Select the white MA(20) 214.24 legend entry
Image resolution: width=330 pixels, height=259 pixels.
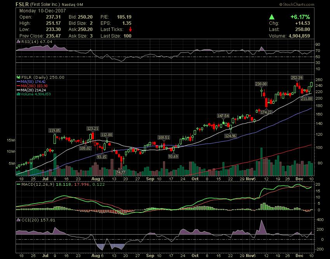pos(31,90)
